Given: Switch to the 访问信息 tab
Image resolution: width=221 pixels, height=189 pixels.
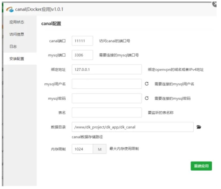Looking at the screenshot, I should tap(17, 34).
